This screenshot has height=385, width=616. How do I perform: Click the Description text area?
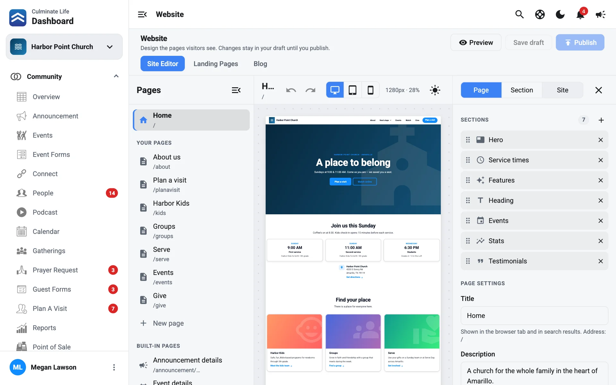pyautogui.click(x=534, y=374)
